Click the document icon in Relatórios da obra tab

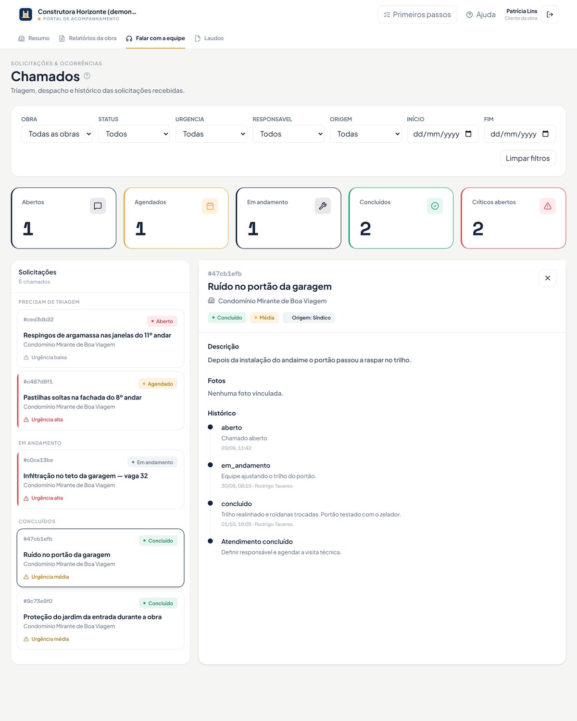pos(62,38)
